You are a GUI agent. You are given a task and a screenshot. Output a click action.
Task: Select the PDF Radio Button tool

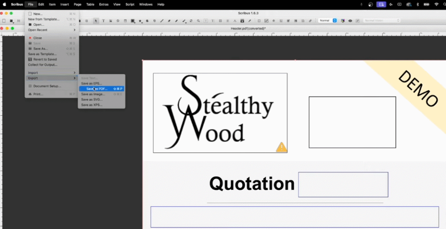(274, 21)
